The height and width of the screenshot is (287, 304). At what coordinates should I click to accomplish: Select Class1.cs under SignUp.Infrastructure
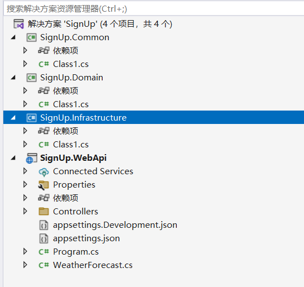coord(71,145)
